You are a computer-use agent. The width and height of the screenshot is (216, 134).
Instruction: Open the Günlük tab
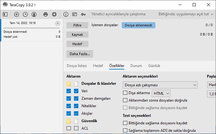pos(154,66)
